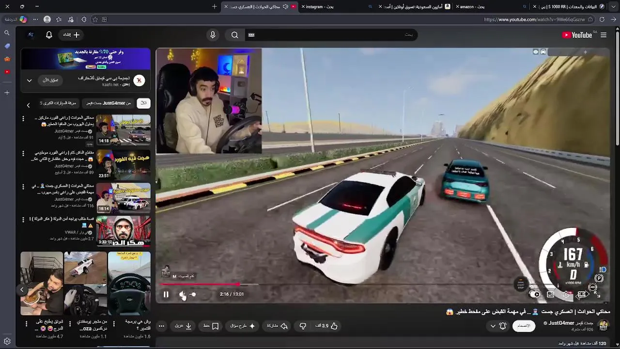The height and width of the screenshot is (349, 620).
Task: Mute the video player volume
Action: pyautogui.click(x=182, y=294)
